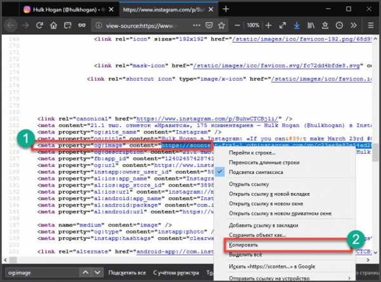Expand overflow toolbar double-chevron
Viewport: 381px width, 282px height.
click(354, 25)
